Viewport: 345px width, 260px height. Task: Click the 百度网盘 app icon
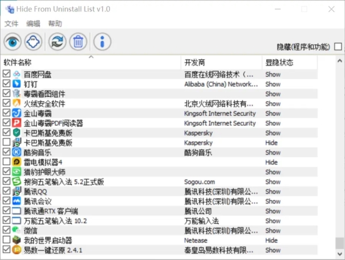[x=17, y=74]
